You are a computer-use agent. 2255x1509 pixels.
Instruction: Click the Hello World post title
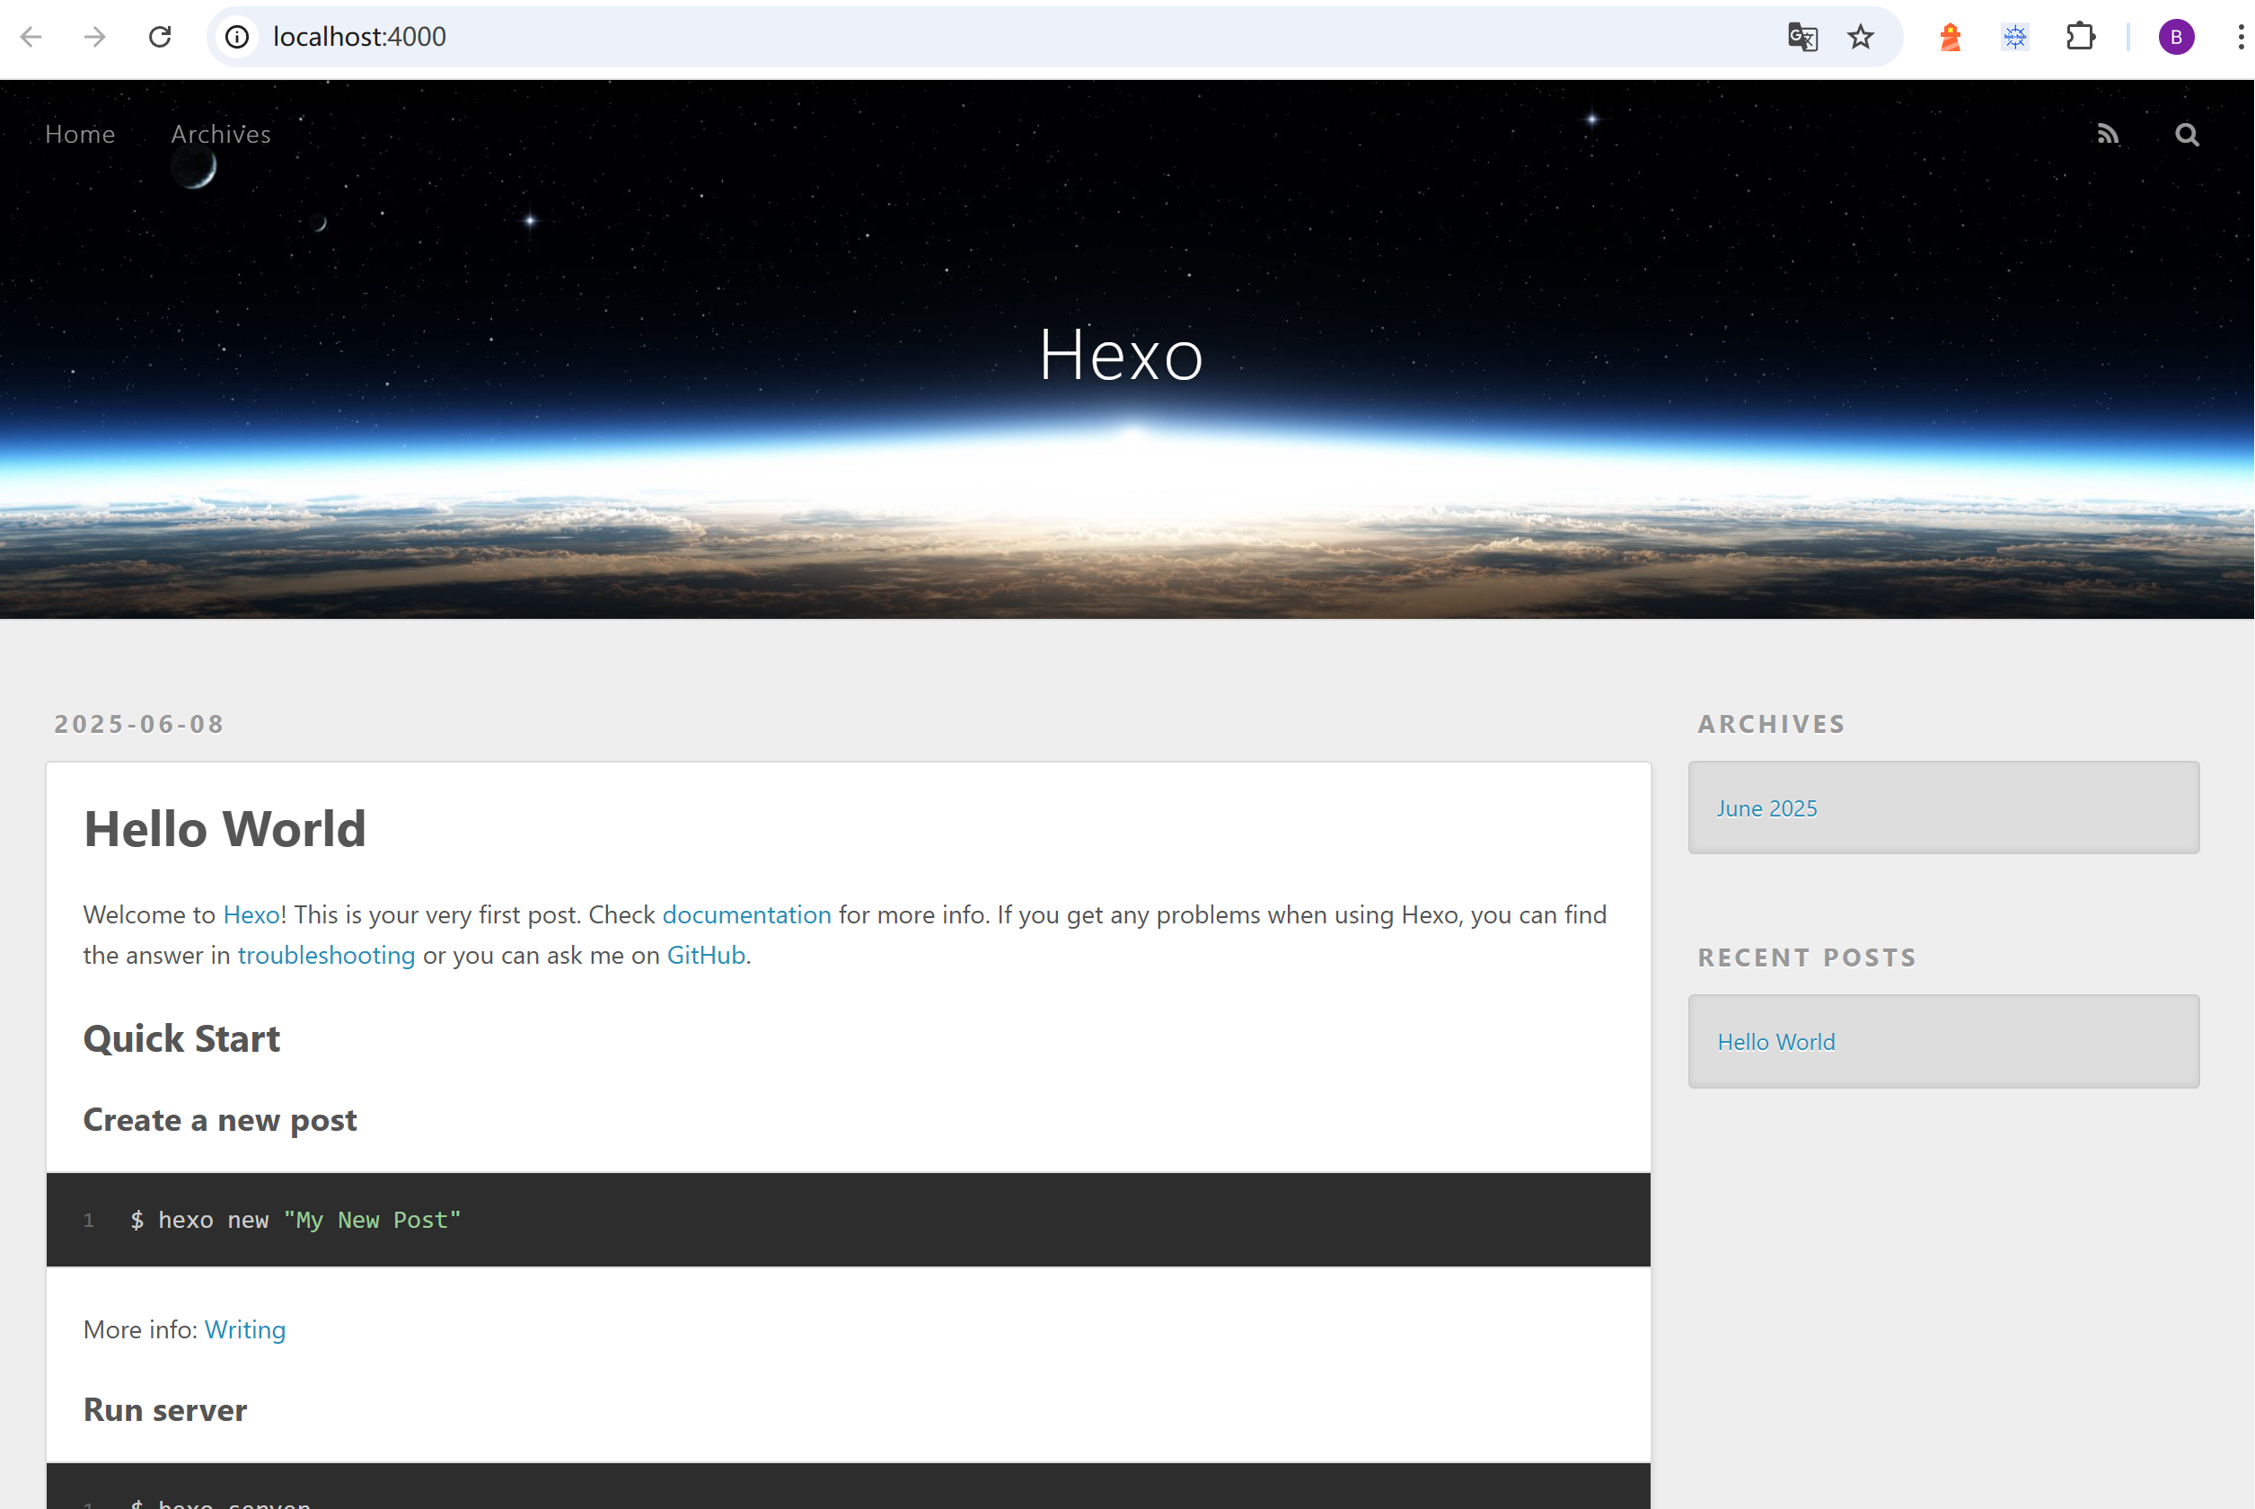click(x=225, y=828)
